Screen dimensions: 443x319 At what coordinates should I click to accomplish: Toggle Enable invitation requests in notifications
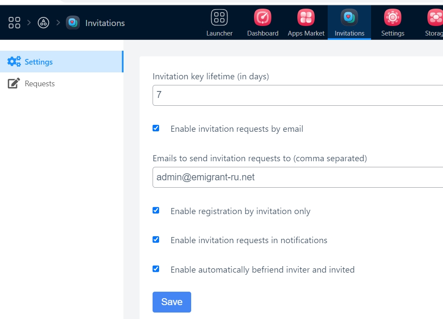pos(156,240)
